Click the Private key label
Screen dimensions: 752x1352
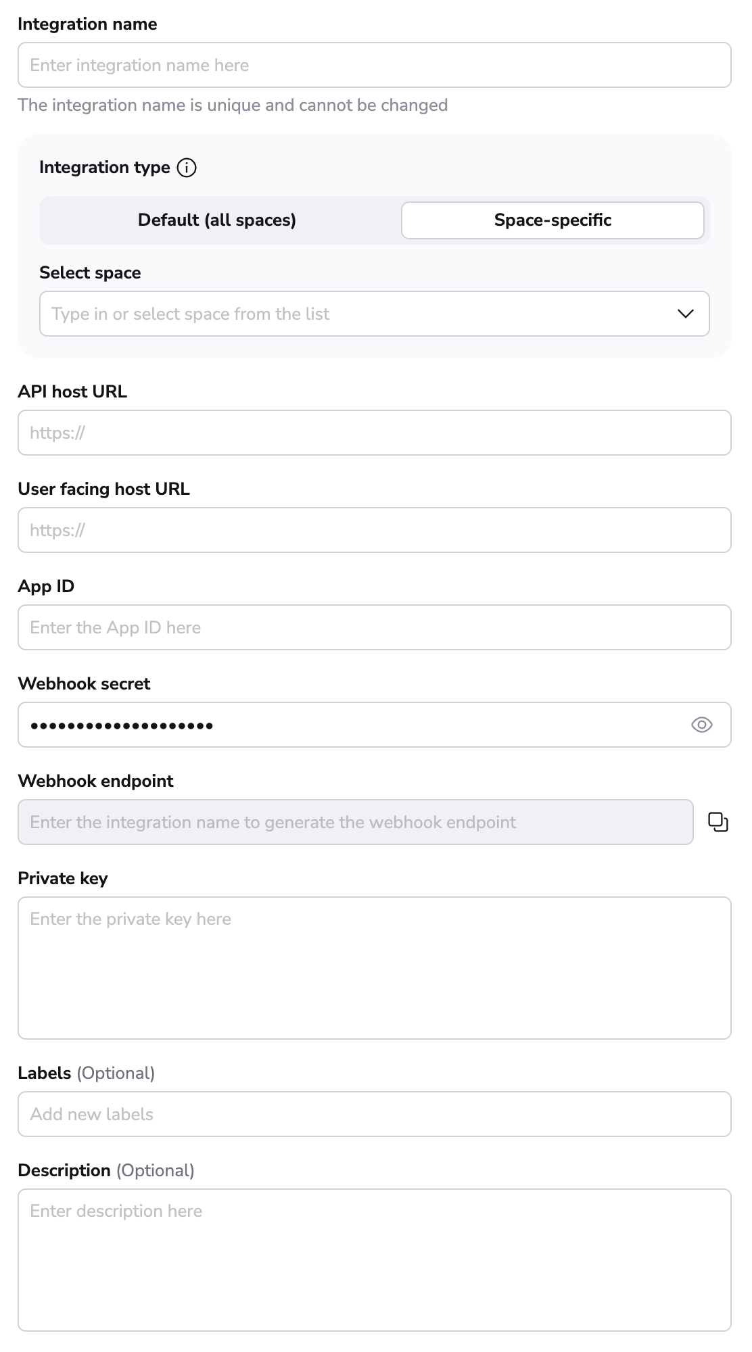click(63, 878)
